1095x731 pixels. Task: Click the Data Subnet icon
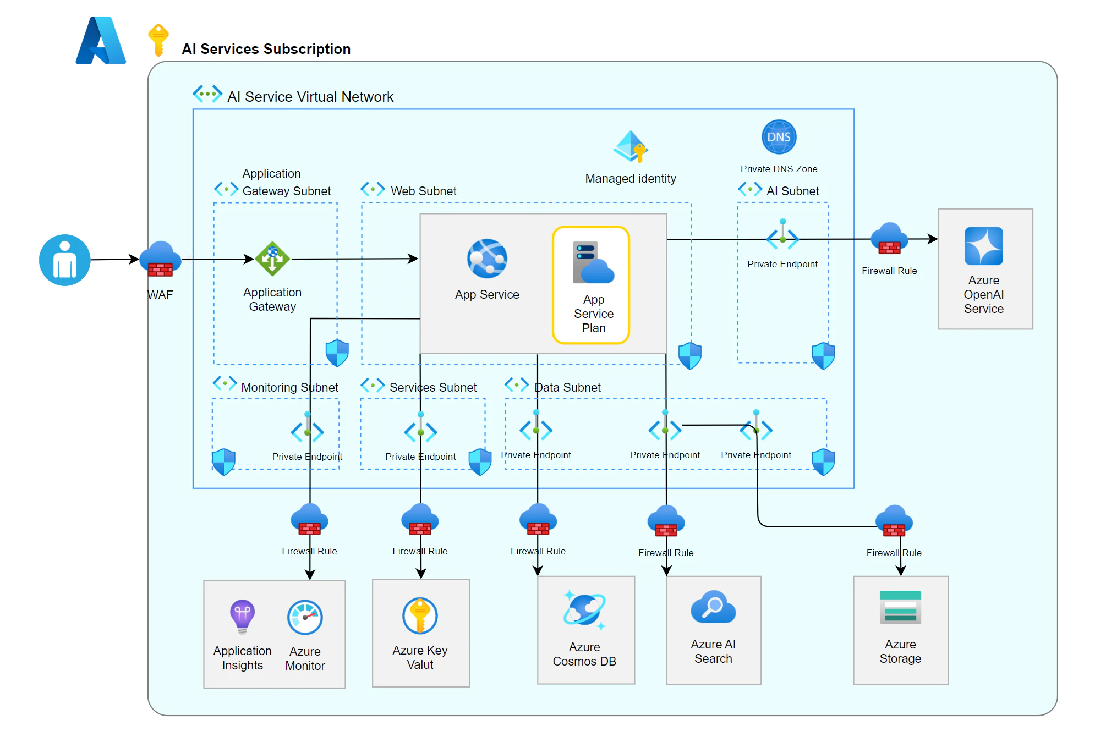(x=517, y=384)
